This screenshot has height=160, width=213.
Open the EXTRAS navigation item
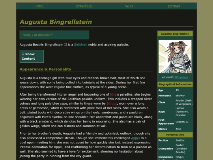click(x=174, y=6)
